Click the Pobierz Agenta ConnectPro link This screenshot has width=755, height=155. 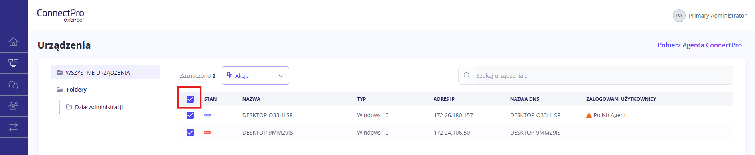click(700, 45)
